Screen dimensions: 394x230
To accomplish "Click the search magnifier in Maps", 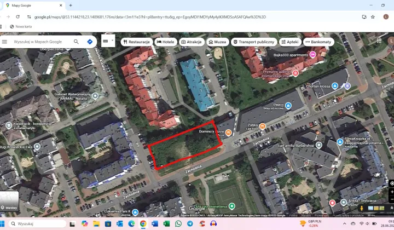I will [76, 42].
